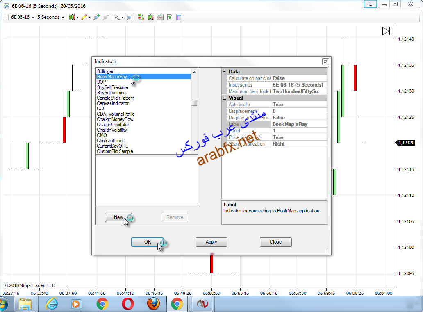
Task: Select CurrentDayOHL indicator
Action: [x=143, y=146]
